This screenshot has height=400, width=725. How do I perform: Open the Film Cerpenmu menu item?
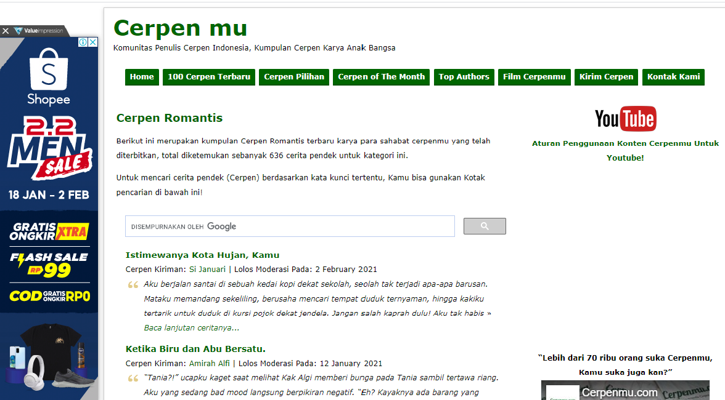(x=535, y=77)
